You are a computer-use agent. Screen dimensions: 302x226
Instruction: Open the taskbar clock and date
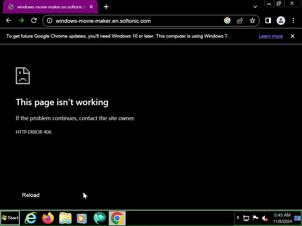coord(282,218)
